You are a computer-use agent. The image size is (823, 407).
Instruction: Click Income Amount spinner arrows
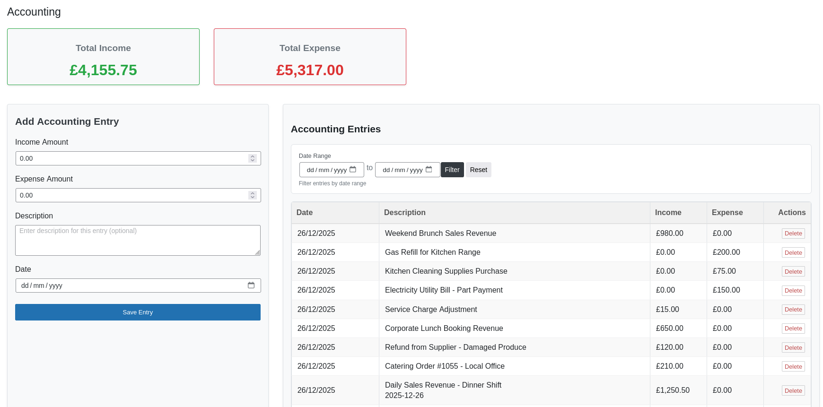coord(253,158)
